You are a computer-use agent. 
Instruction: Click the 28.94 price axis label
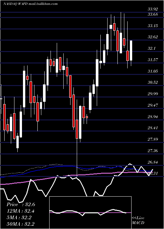[x=153, y=117]
